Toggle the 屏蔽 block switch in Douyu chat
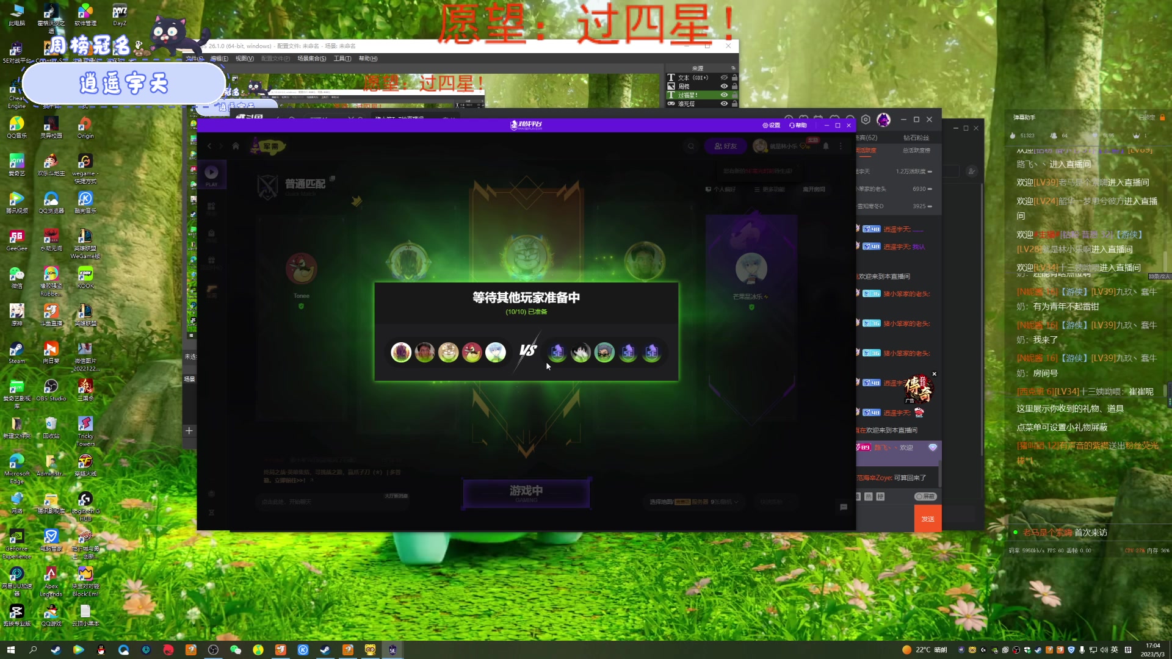 pyautogui.click(x=926, y=496)
